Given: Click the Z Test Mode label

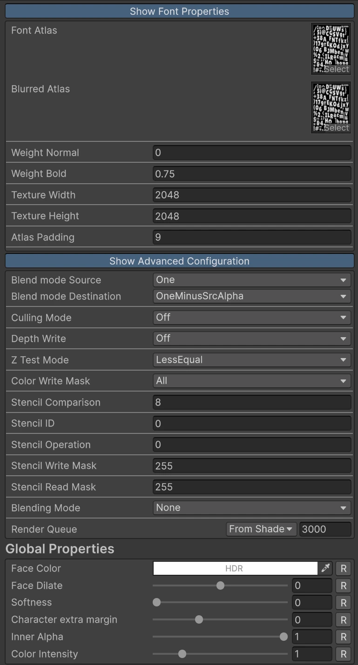Looking at the screenshot, I should [x=40, y=360].
